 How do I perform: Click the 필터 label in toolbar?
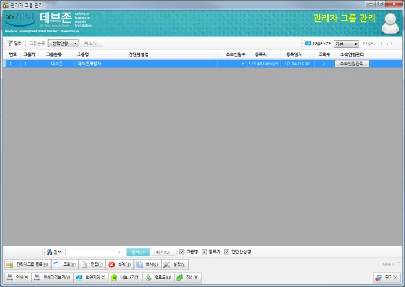(18, 43)
